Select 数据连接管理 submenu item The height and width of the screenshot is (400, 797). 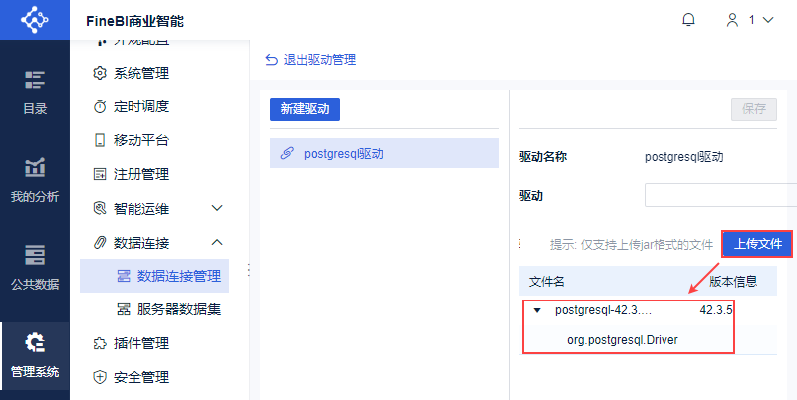tap(154, 276)
